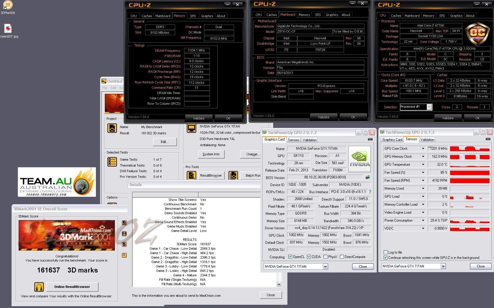Click the ResultBrowser magnifier icon in Pro Tools
The width and height of the screenshot is (494, 308).
[192, 176]
